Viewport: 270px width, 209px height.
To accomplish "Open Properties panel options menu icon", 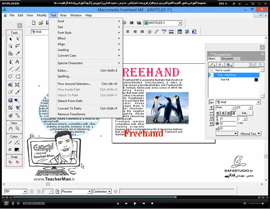I will point(263,54).
